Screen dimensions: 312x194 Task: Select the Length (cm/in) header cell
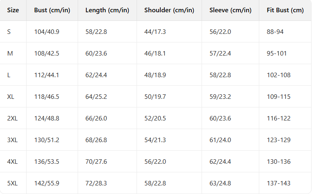pos(107,10)
